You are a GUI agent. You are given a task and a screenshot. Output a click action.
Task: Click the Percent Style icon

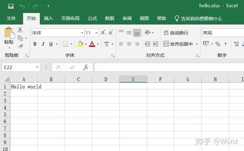coord(218,44)
